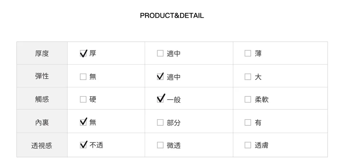Check the 無 box in the 彈性 row
The image size is (344, 165).
[x=83, y=77]
